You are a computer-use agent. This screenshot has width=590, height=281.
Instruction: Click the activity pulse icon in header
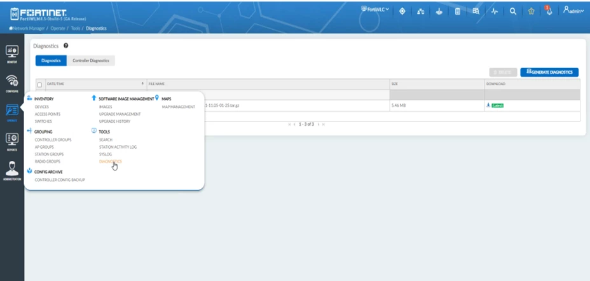tap(494, 11)
